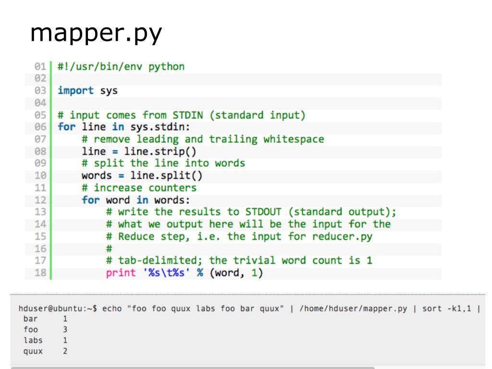Select the 'quux 2' output row

point(46,351)
